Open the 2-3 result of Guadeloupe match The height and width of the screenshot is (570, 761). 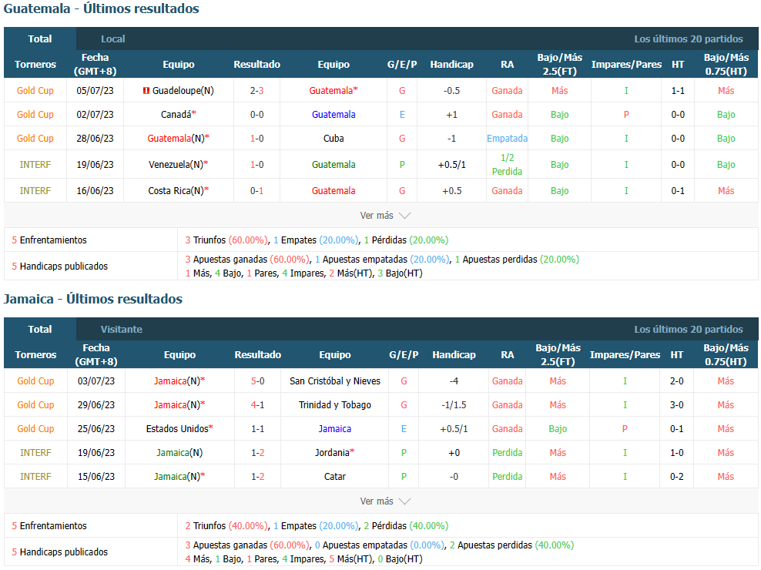click(x=256, y=90)
